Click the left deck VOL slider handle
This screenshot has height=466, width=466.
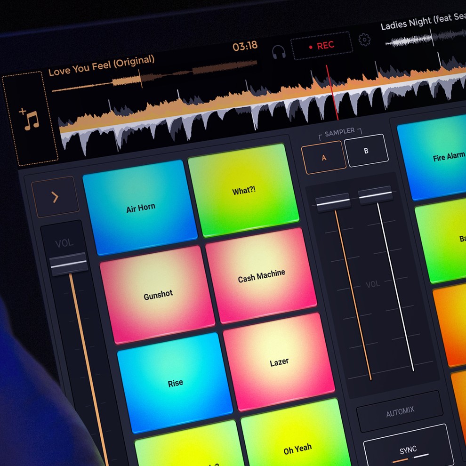click(69, 265)
